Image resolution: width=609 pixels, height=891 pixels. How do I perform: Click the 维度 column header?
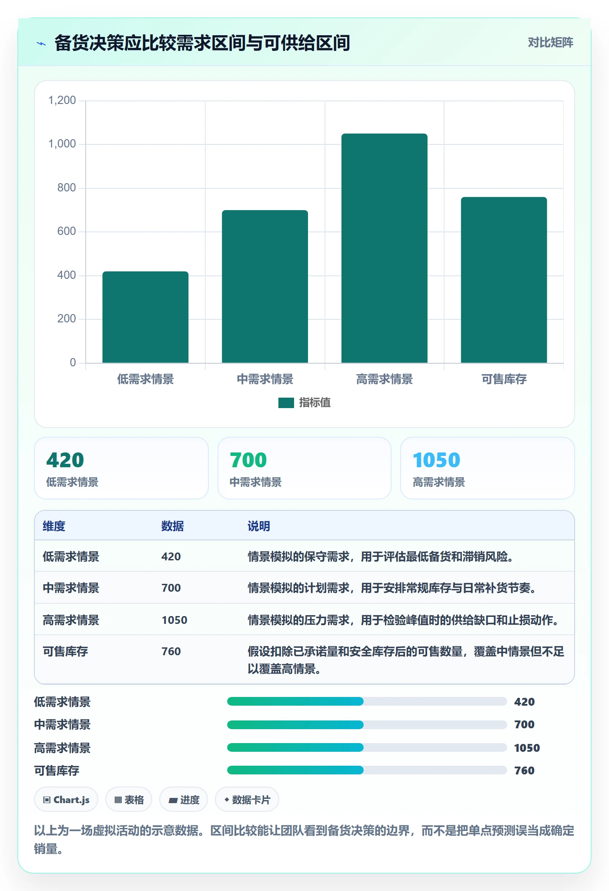coord(54,526)
